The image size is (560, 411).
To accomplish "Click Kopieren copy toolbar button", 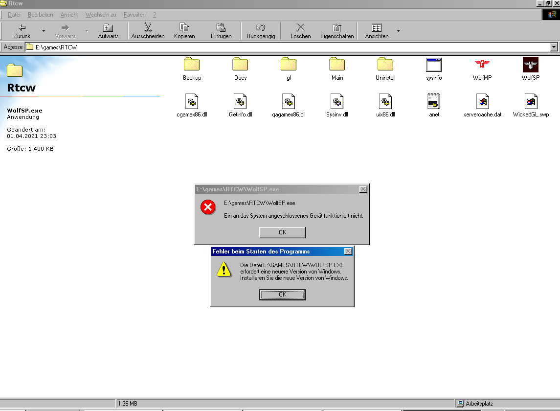I will (x=184, y=31).
